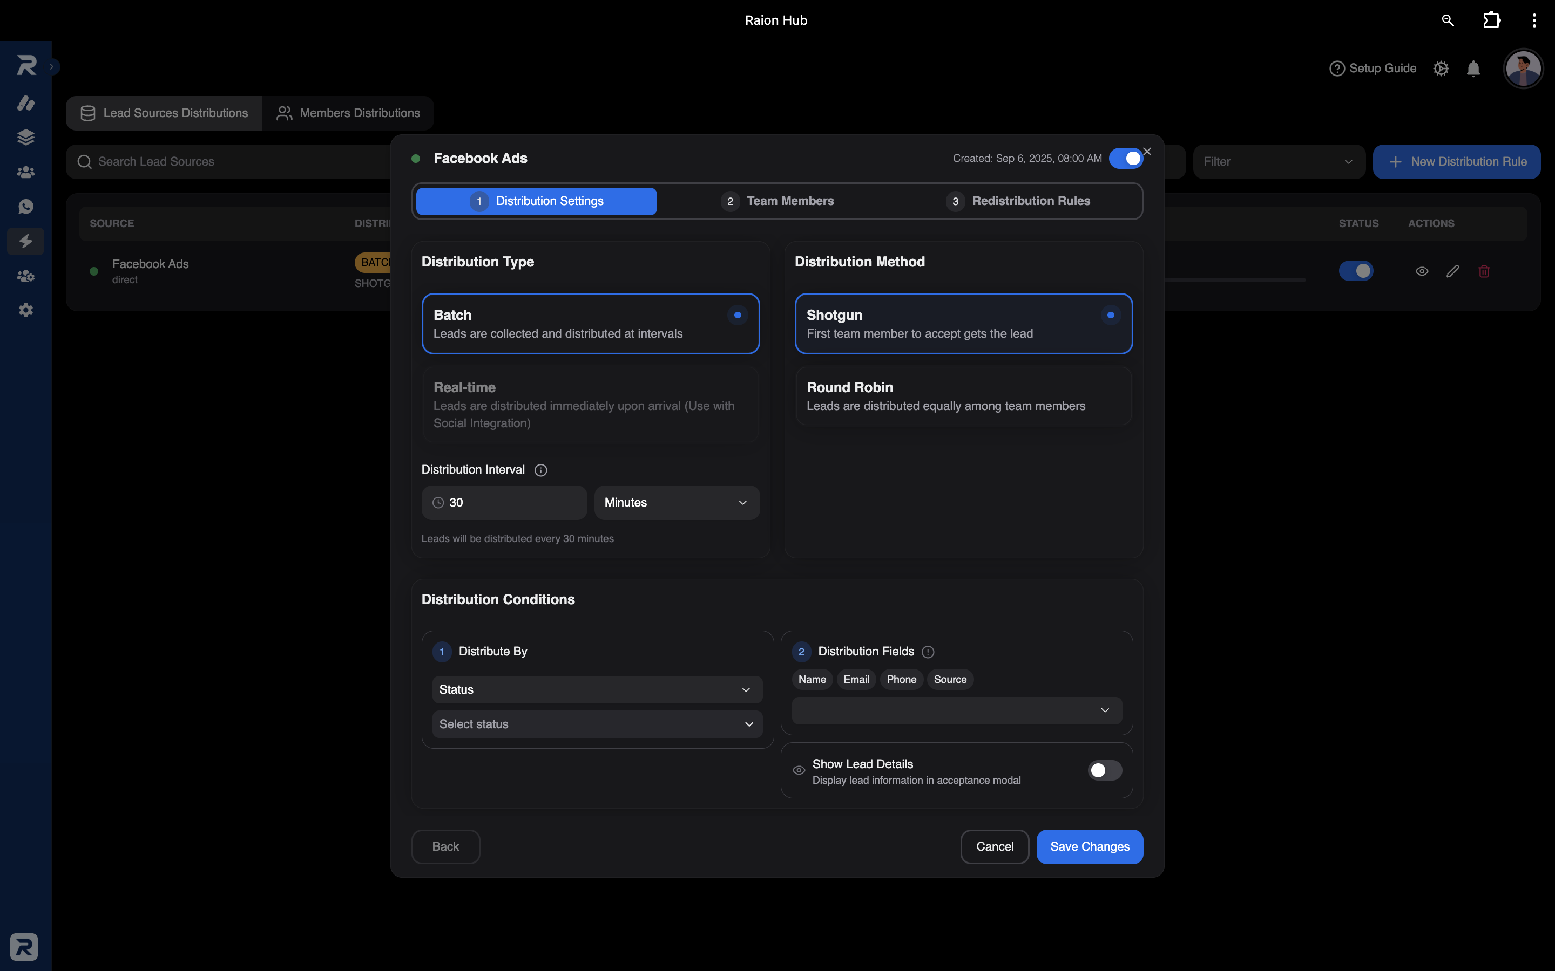
Task: Open the user profile avatar
Action: click(x=1523, y=68)
